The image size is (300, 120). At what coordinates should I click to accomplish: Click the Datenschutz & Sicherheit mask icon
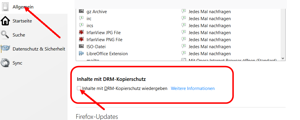5,49
